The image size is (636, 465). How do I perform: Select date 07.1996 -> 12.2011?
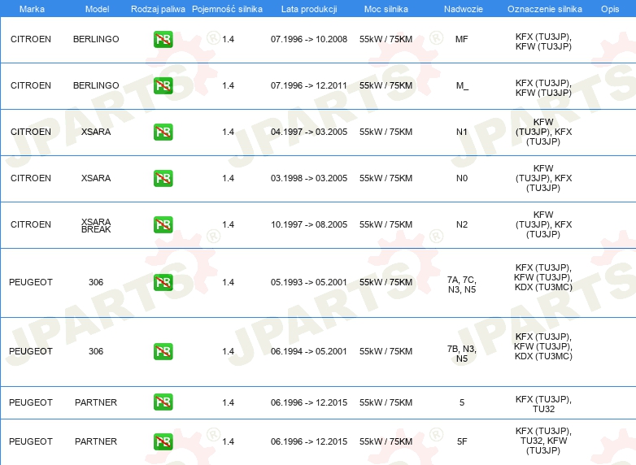point(309,85)
